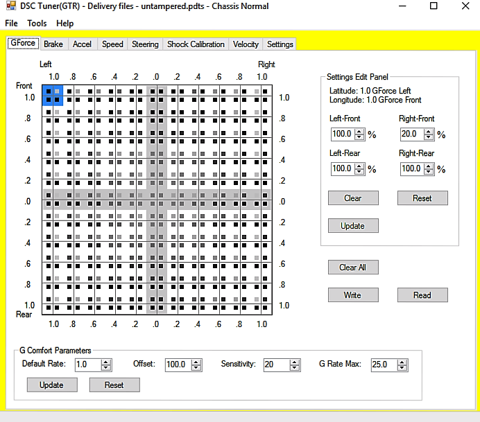Select grid cell at Rear 1.0, Right 1.0
Screen dimensions: 480x422
click(x=261, y=304)
